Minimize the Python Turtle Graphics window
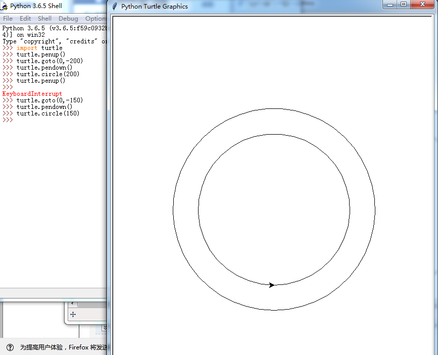The height and width of the screenshot is (355, 438). click(x=389, y=5)
